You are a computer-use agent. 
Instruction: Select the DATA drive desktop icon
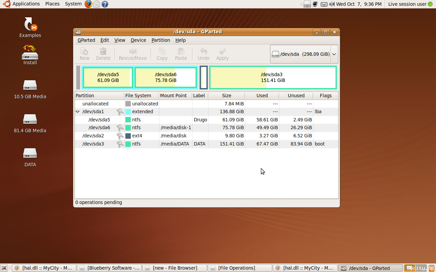tap(30, 157)
